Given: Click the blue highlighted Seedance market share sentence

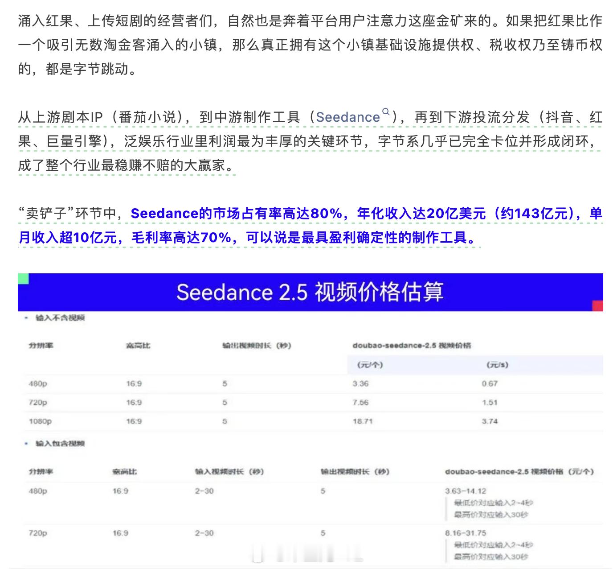Looking at the screenshot, I should 310,225.
